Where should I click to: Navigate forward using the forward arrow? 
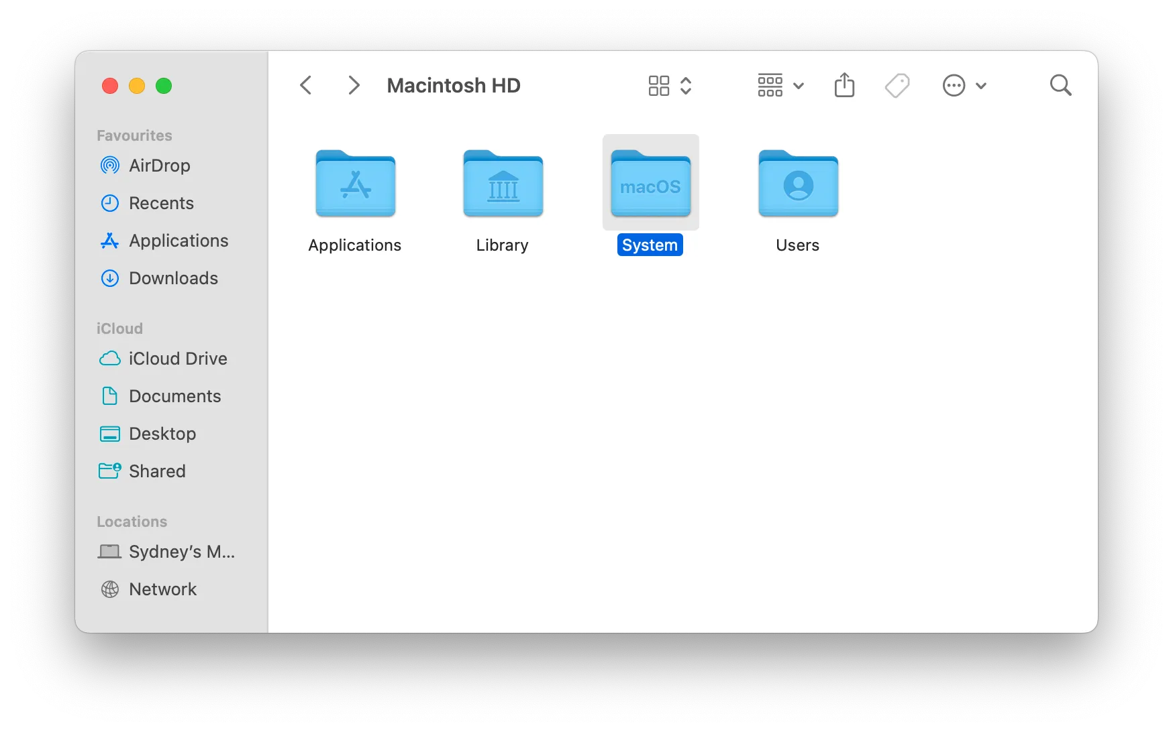coord(354,85)
